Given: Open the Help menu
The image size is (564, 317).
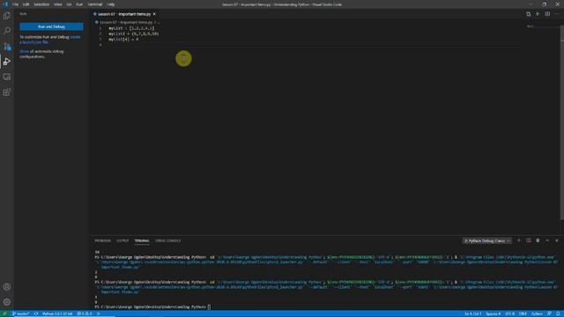Looking at the screenshot, I should point(111,4).
